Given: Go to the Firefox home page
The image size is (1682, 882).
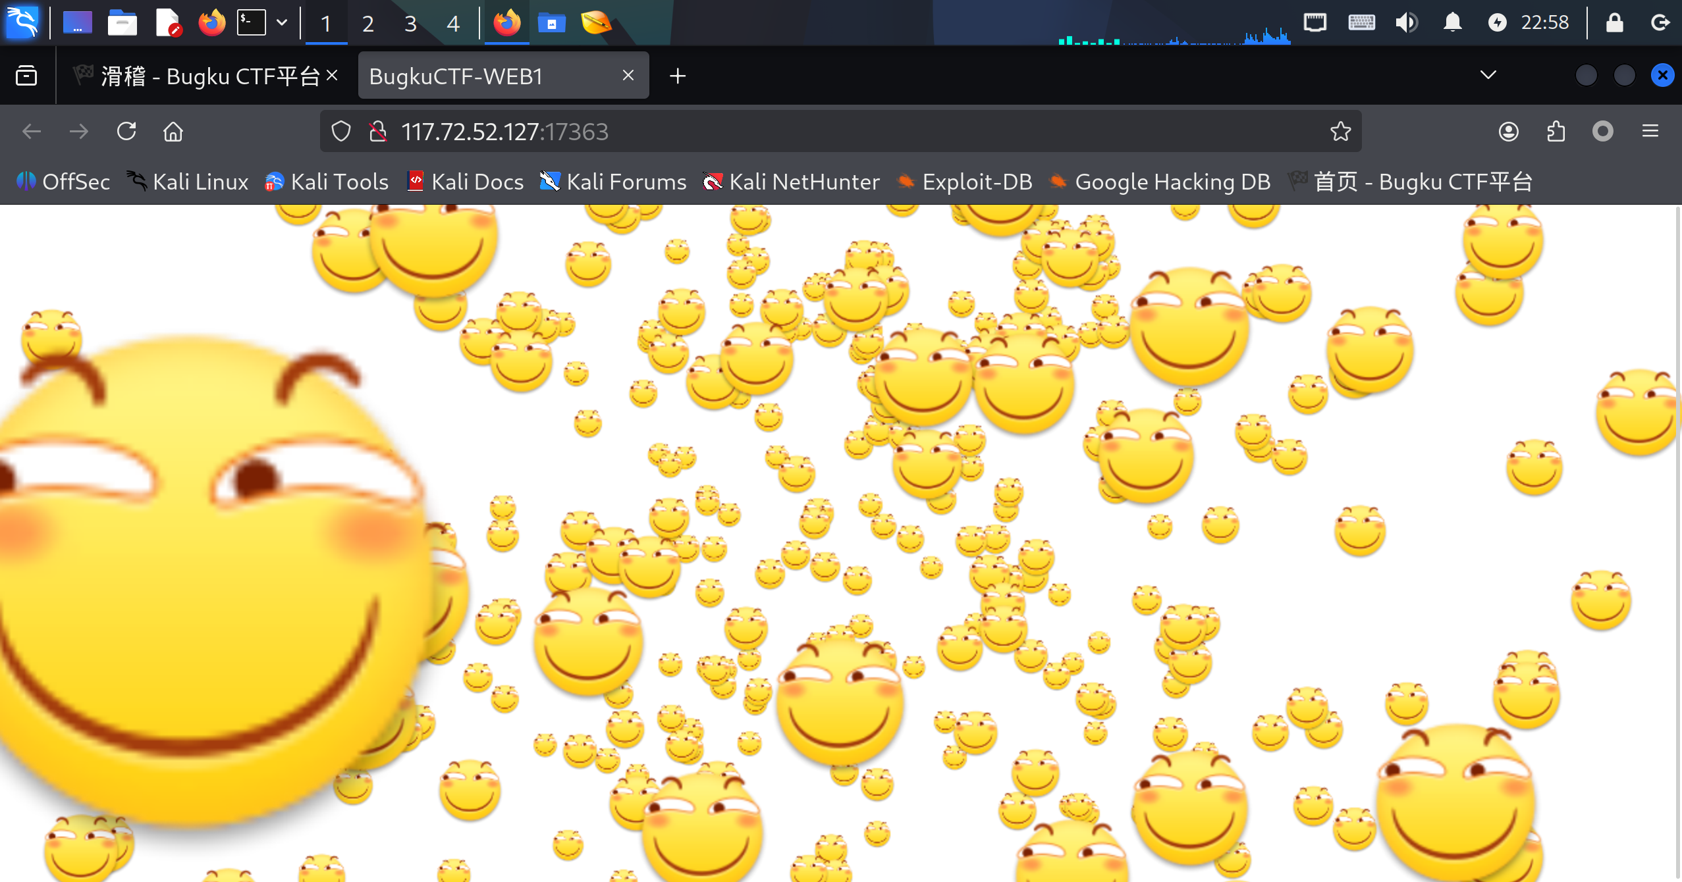Looking at the screenshot, I should [173, 132].
